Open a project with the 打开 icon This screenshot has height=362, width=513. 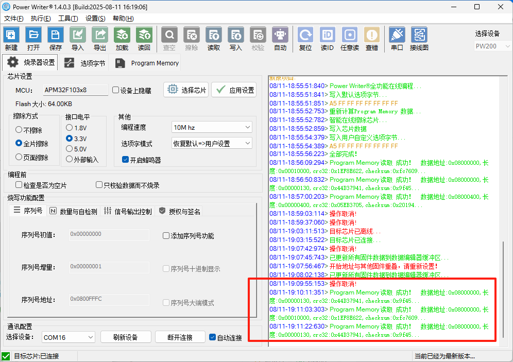(x=33, y=39)
